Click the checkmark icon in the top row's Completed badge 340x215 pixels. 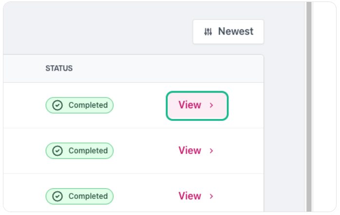click(57, 105)
